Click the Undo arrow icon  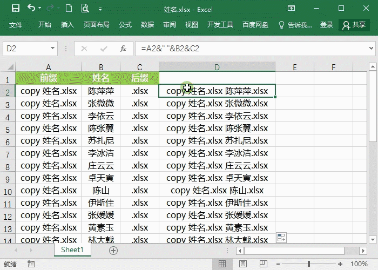click(31, 8)
